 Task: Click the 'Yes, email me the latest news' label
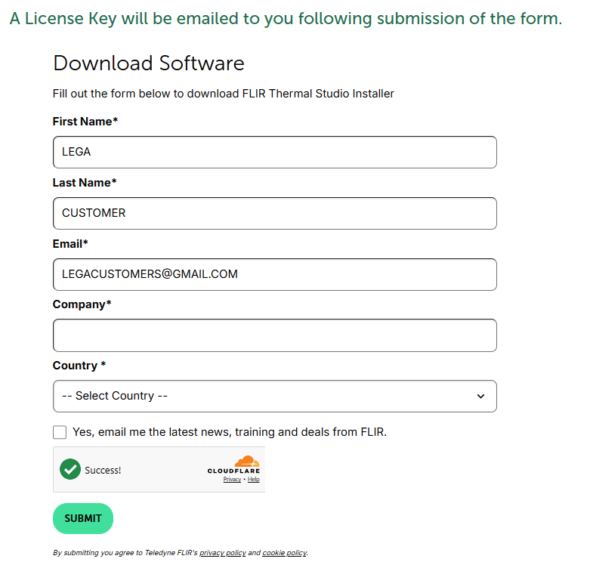(229, 432)
